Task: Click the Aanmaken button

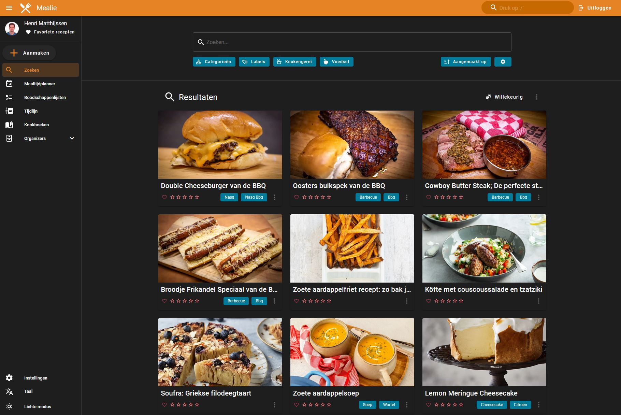Action: (x=29, y=53)
